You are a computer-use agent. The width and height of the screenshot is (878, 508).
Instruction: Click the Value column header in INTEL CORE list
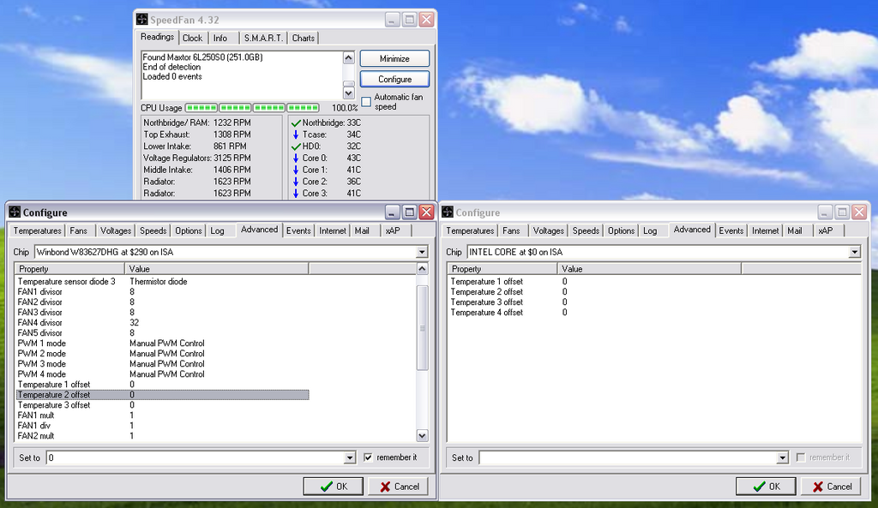(650, 269)
